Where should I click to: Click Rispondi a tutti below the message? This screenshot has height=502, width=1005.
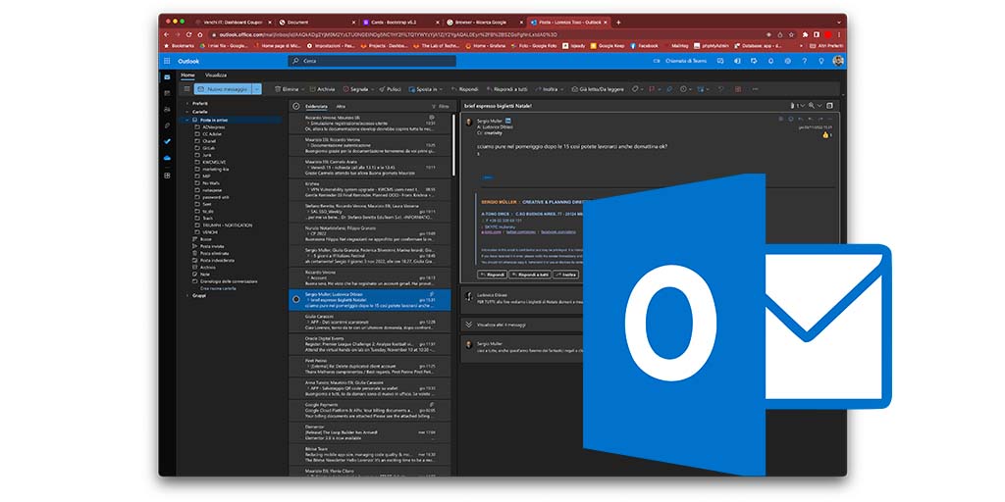(x=529, y=275)
